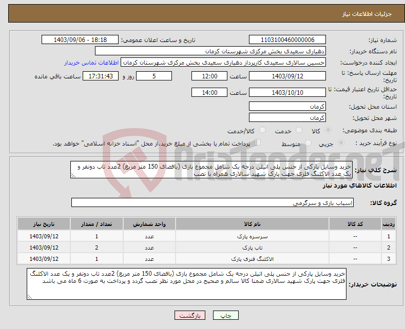
Task: Select the متوسط purchase type radio
Action: point(308,143)
